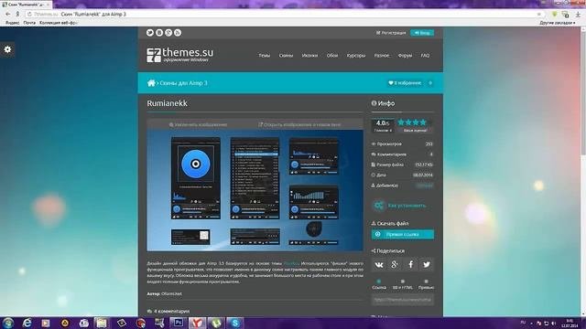The image size is (586, 329).
Task: Open the 'Иконки' navigation menu
Action: (309, 55)
